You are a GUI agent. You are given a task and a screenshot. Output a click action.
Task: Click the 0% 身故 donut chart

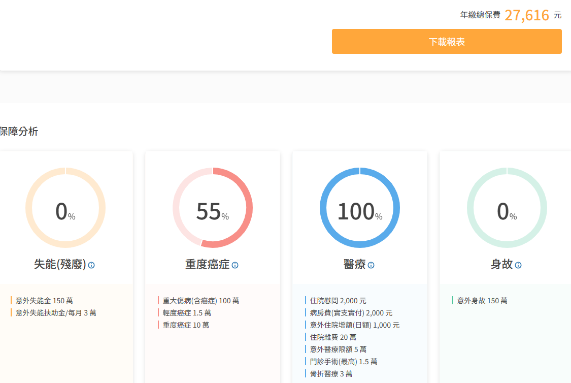pos(507,208)
